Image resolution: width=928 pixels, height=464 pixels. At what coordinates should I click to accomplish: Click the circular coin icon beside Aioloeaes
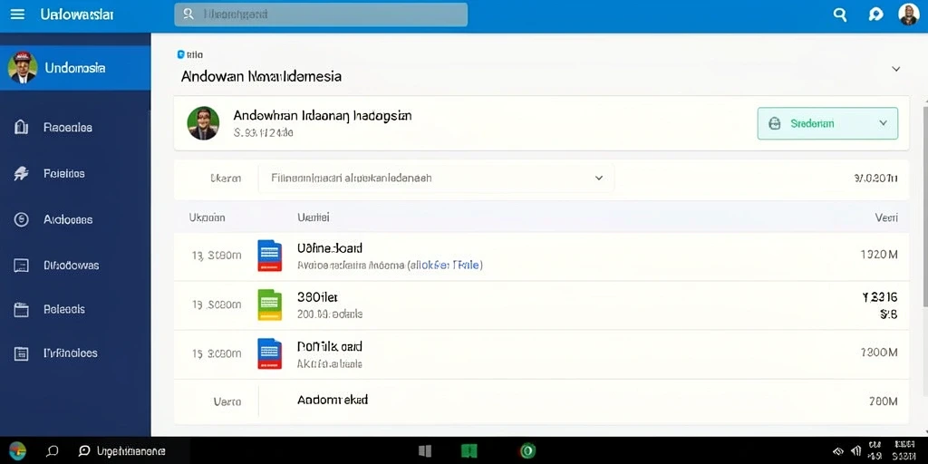click(x=21, y=219)
